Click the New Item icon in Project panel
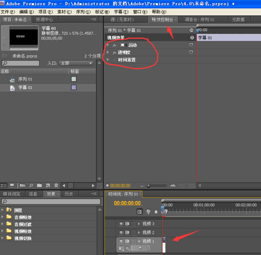Image resolution: width=261 pixels, height=255 pixels. pos(47,185)
